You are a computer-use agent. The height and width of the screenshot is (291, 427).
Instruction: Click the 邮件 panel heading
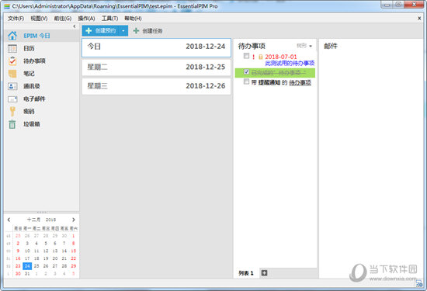[x=331, y=46]
